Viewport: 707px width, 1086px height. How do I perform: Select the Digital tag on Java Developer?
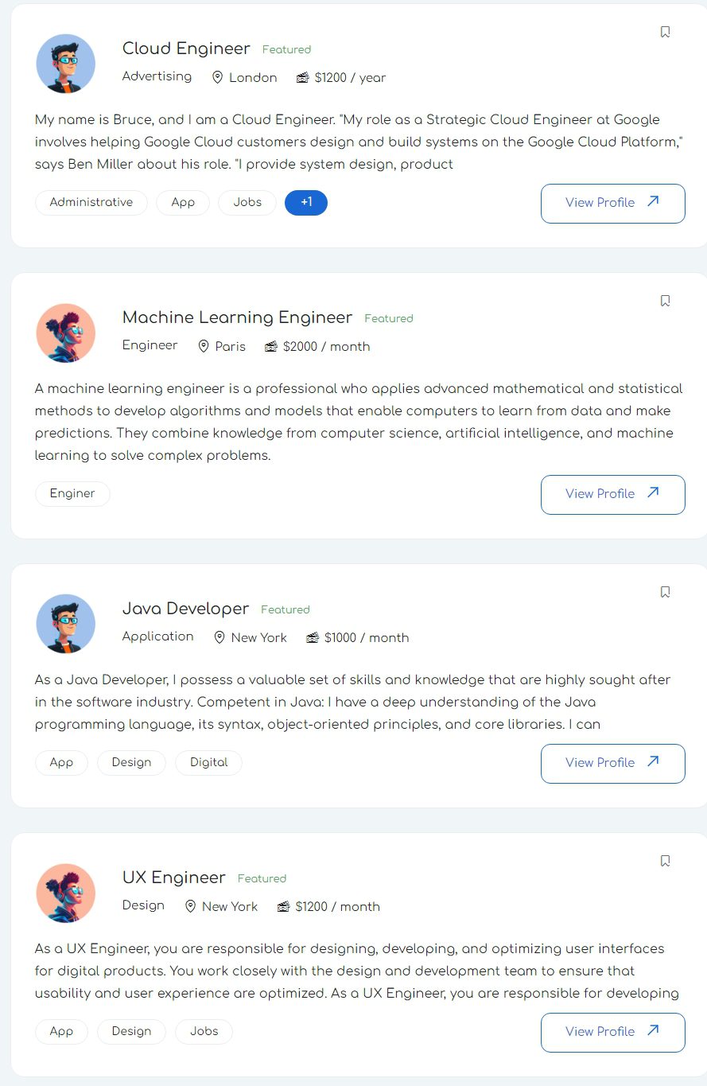pyautogui.click(x=208, y=763)
